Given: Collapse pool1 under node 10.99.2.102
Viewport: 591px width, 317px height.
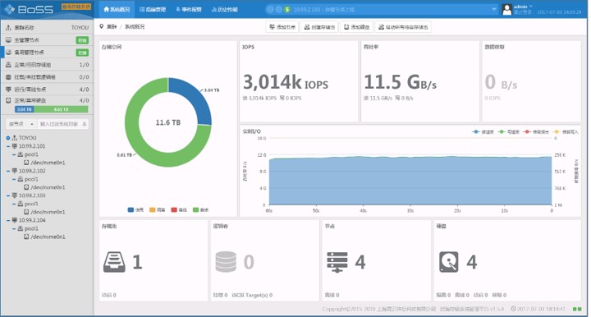Looking at the screenshot, I should click(x=14, y=179).
